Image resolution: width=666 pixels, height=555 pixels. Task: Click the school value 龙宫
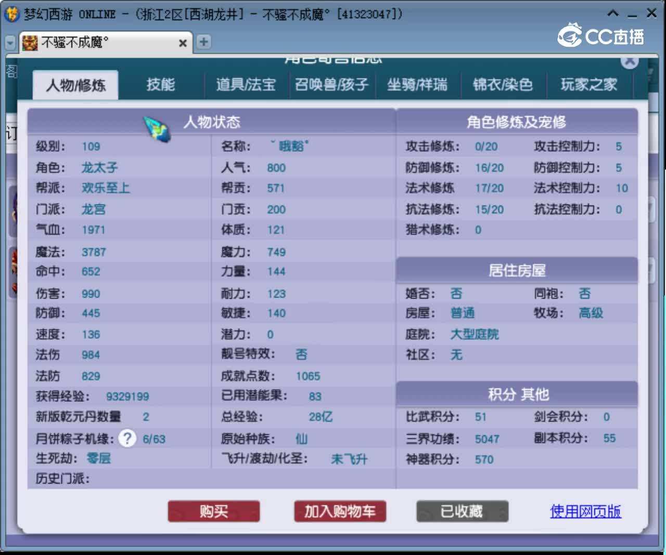click(x=94, y=209)
